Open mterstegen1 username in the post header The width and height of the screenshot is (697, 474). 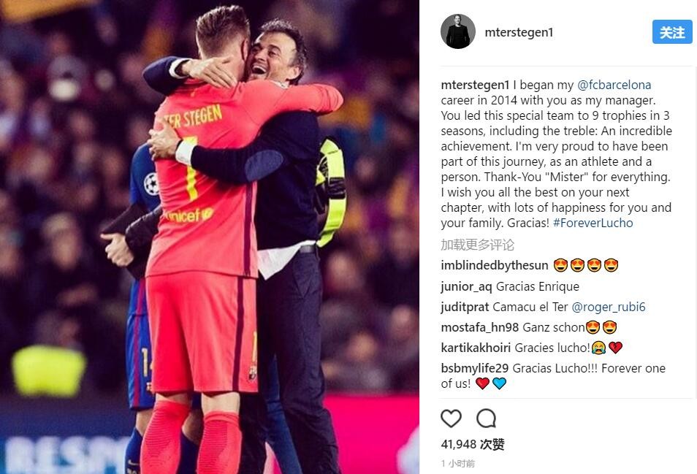(519, 32)
